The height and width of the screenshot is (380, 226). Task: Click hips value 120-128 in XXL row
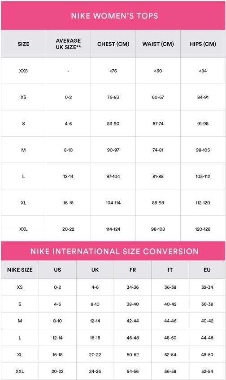coord(203,229)
